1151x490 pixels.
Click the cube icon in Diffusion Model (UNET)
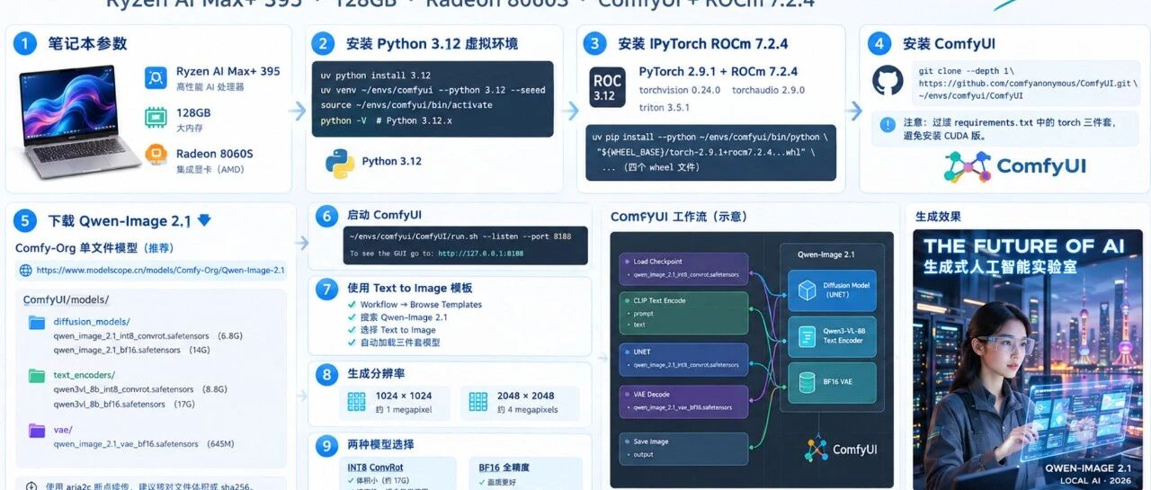(806, 290)
